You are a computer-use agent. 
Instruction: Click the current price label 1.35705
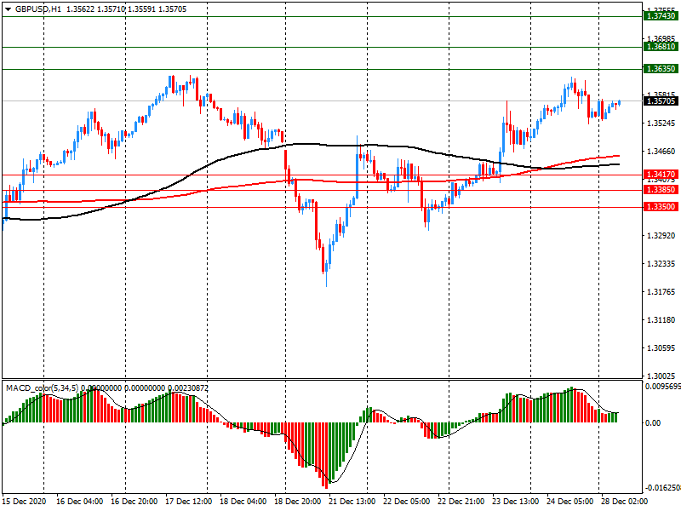[x=661, y=101]
